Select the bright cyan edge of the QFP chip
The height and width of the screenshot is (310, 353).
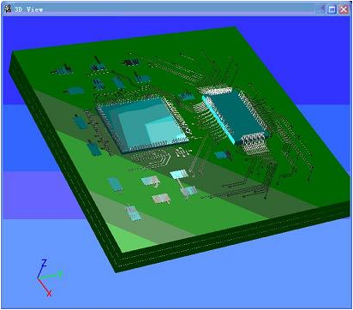tap(218, 119)
